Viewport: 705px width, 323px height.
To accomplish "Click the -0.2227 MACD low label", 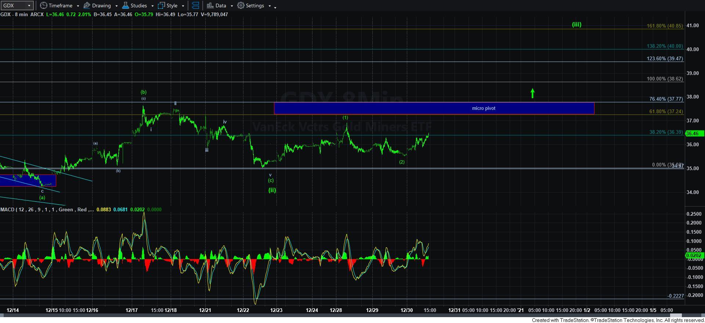I will (x=675, y=296).
